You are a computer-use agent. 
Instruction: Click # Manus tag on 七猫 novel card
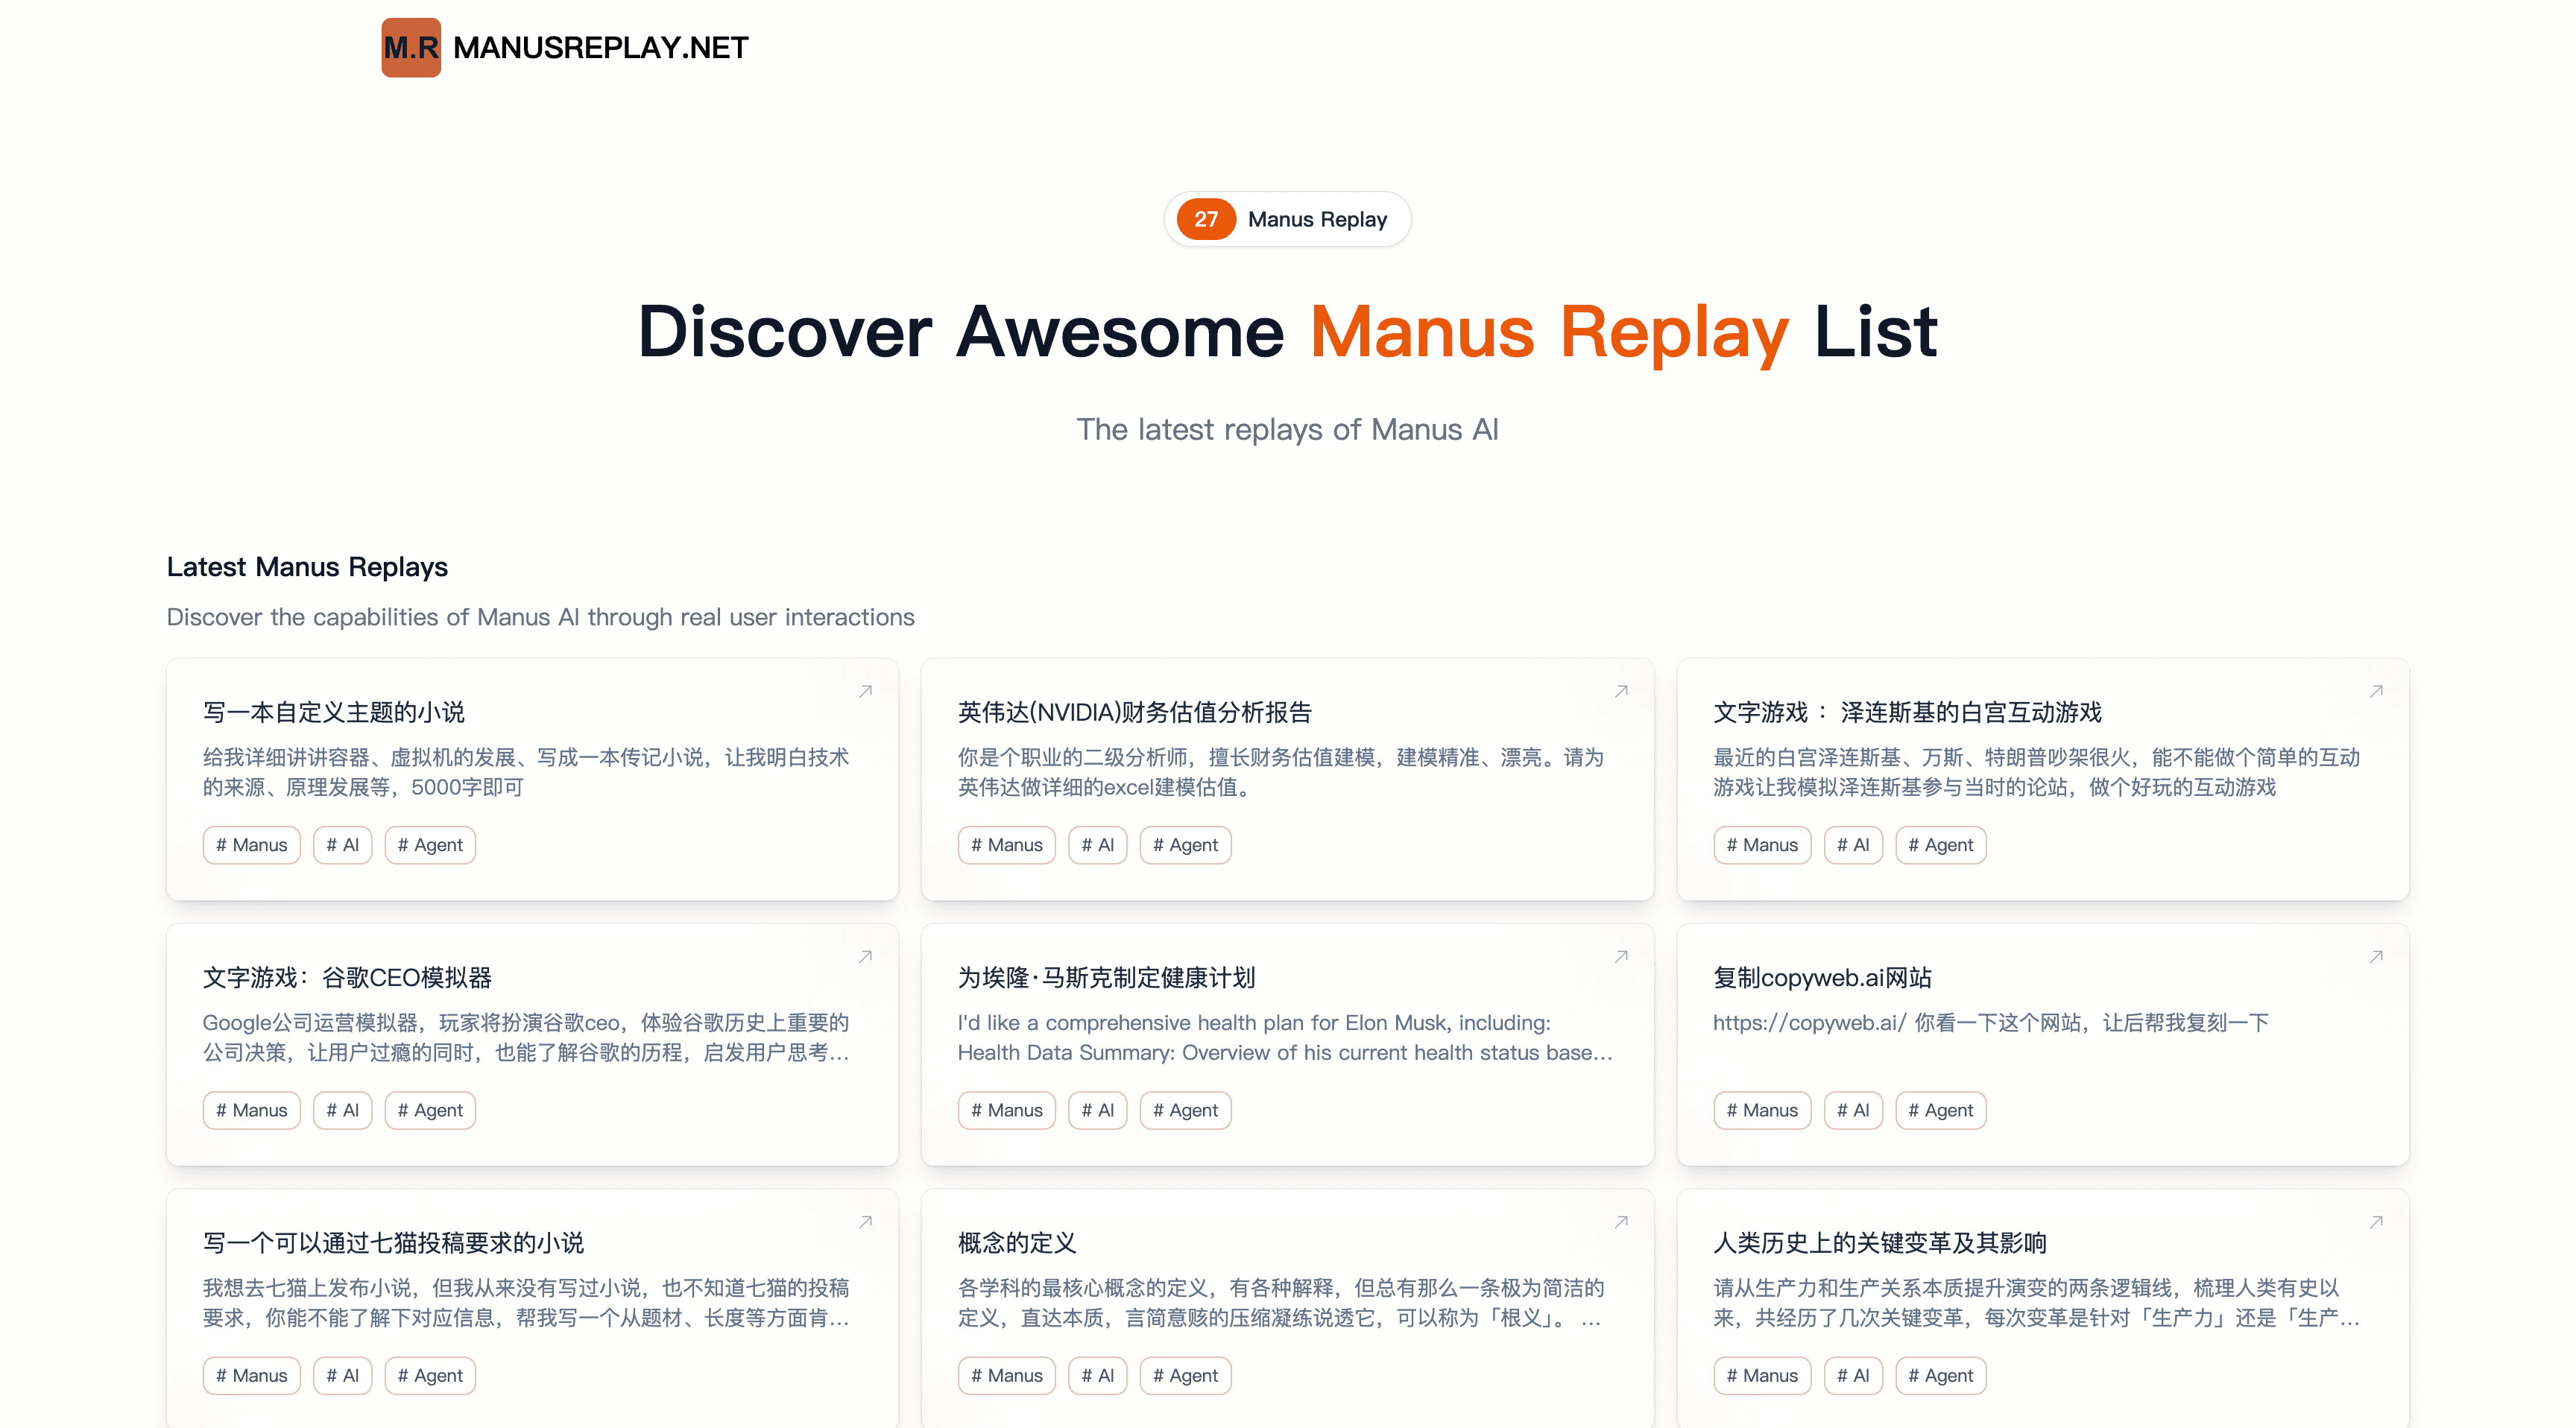pos(252,1375)
